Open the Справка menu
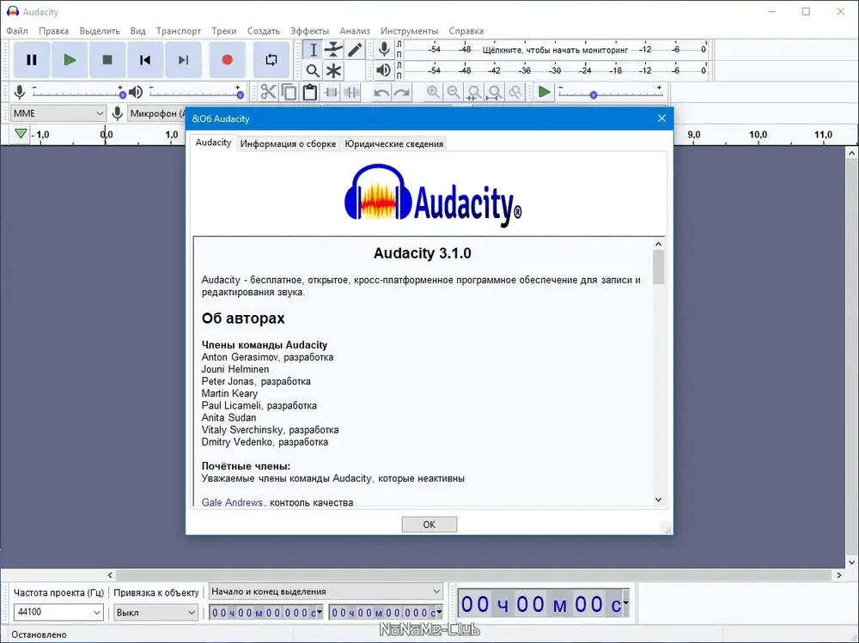 (x=466, y=31)
